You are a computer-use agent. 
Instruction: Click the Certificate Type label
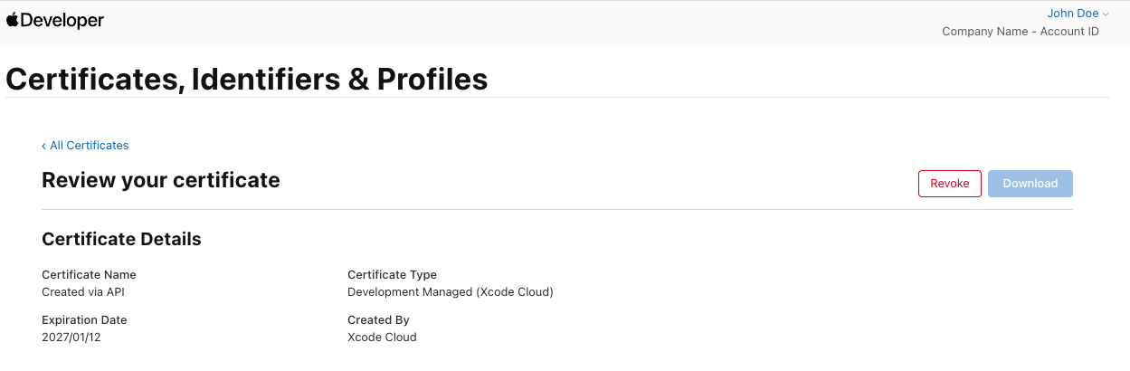pos(392,275)
